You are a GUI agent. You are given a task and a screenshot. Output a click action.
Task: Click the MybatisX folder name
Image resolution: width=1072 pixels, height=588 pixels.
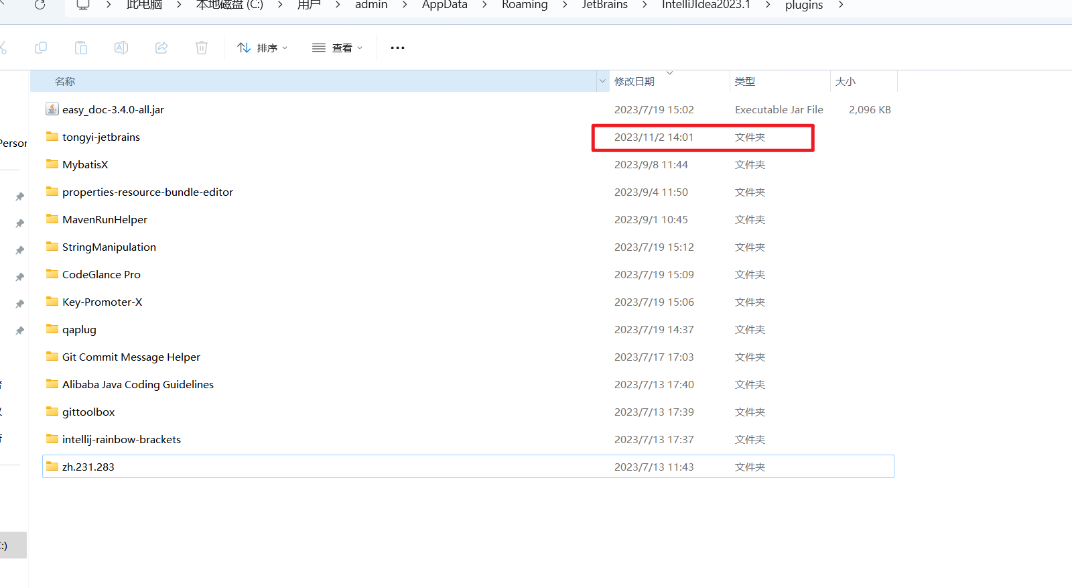pyautogui.click(x=85, y=164)
